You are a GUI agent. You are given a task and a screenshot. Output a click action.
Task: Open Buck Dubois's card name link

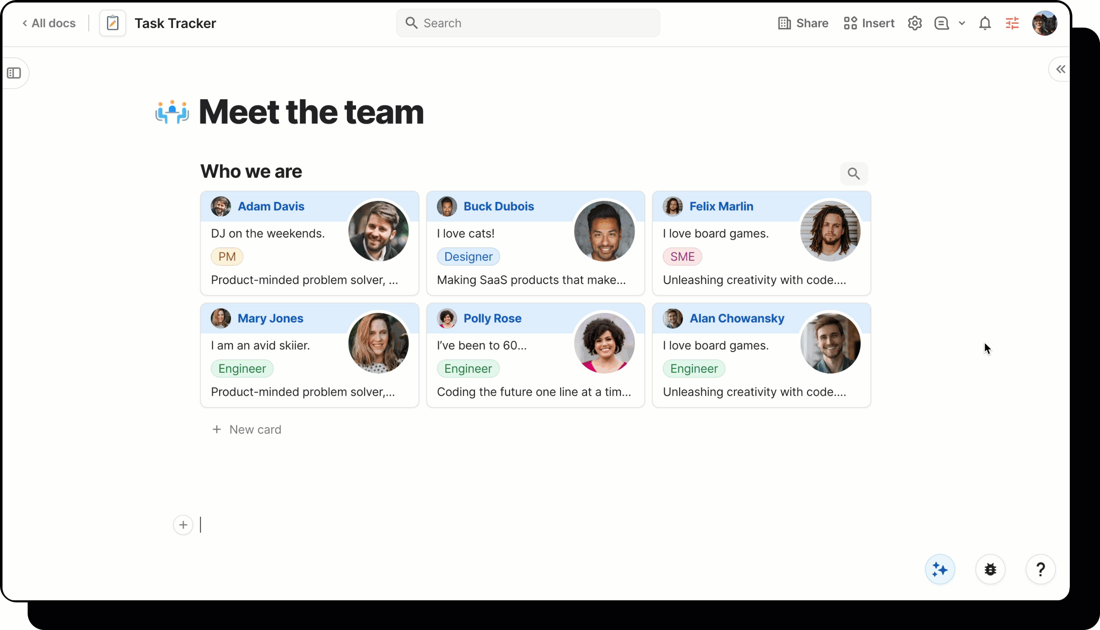click(498, 206)
